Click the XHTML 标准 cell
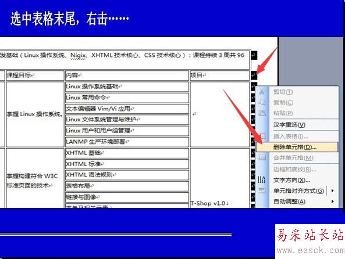Image resolution: width=345 pixels, height=259 pixels. [127, 164]
